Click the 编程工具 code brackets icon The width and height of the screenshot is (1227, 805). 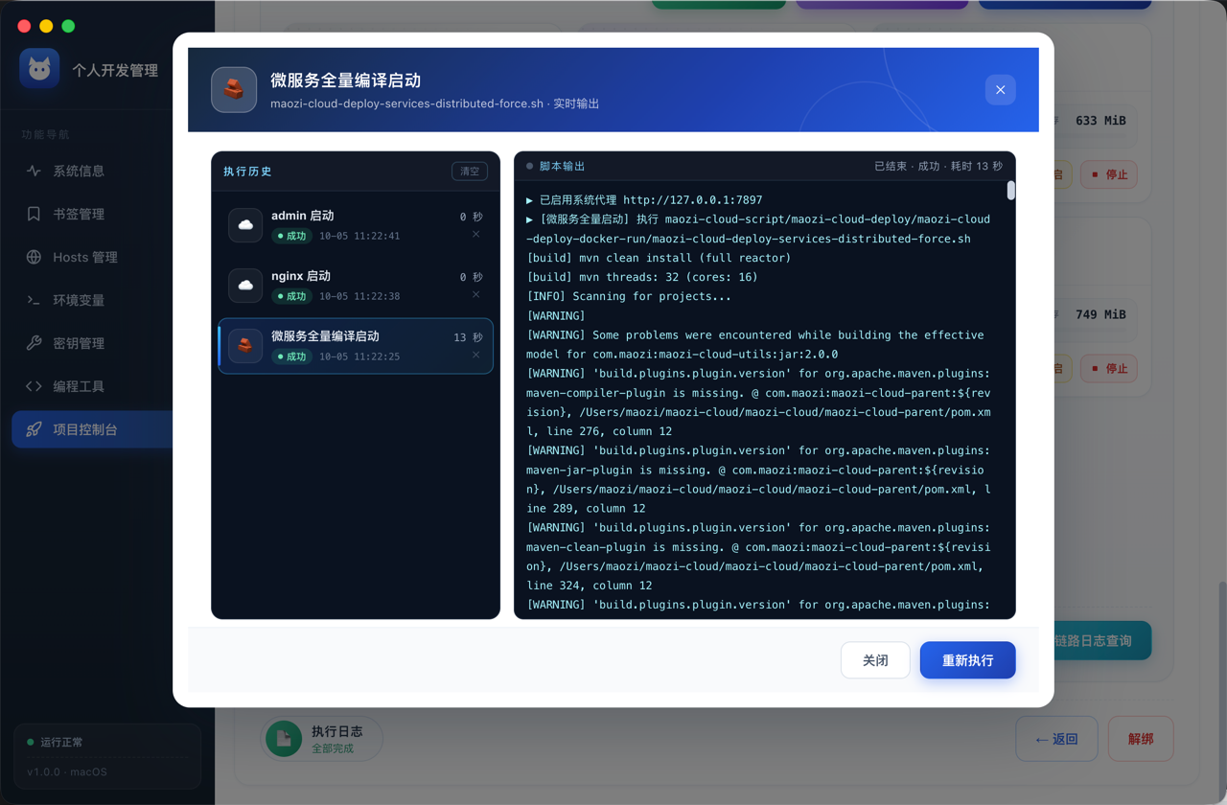pyautogui.click(x=34, y=386)
